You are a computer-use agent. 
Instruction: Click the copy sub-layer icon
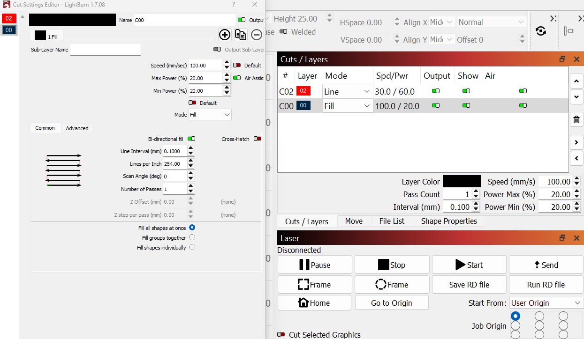241,35
